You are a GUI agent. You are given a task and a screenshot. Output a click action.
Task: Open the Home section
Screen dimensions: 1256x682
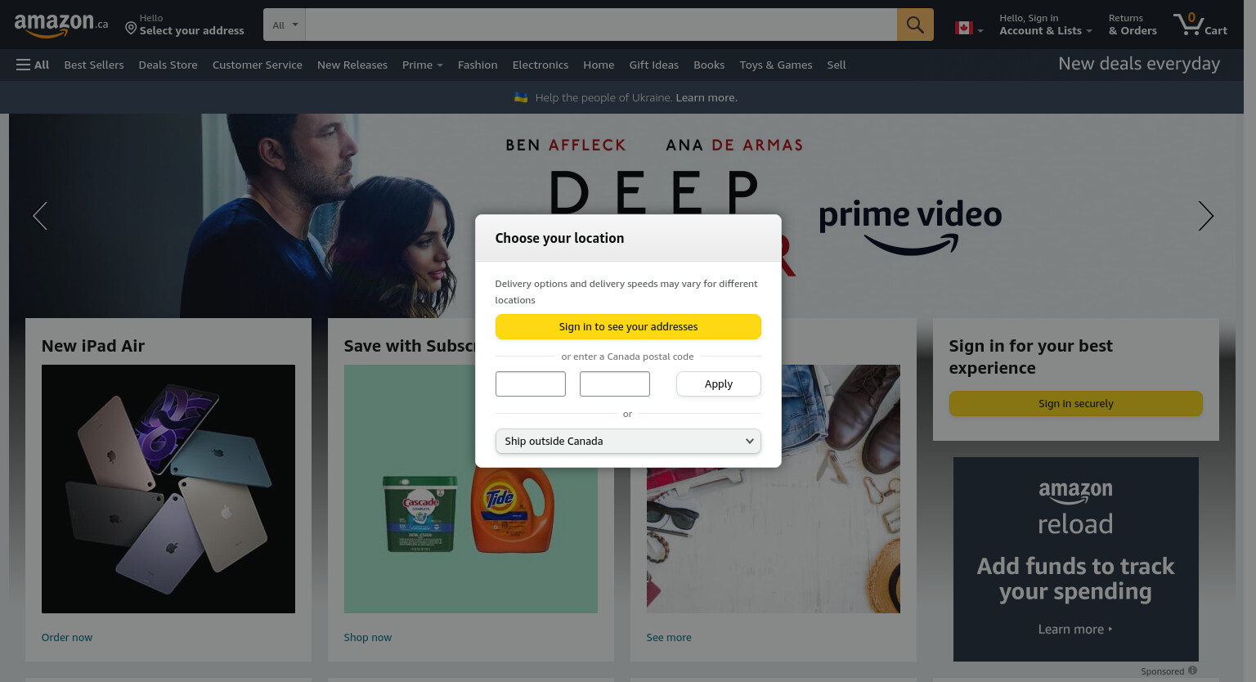(x=599, y=65)
